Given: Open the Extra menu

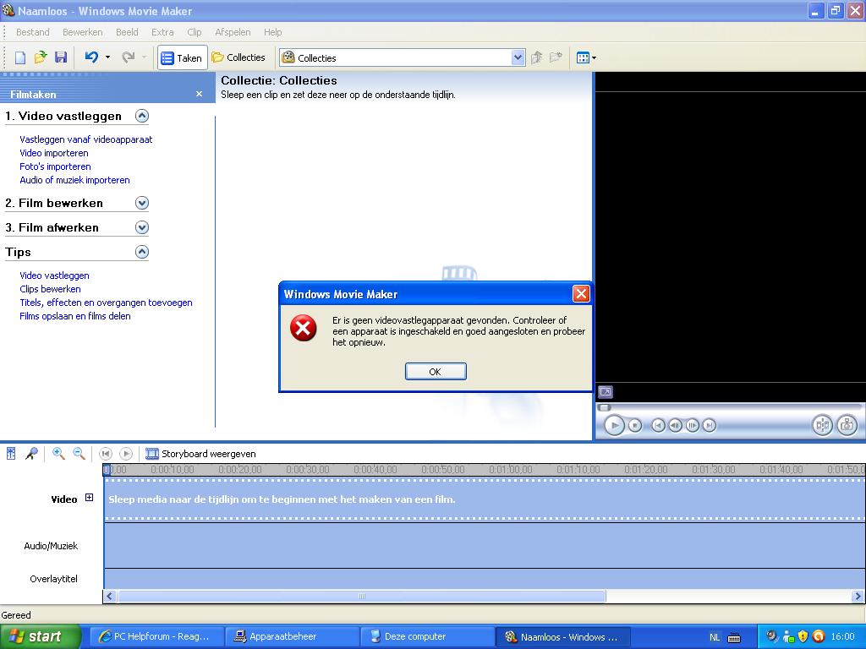Looking at the screenshot, I should tap(162, 32).
